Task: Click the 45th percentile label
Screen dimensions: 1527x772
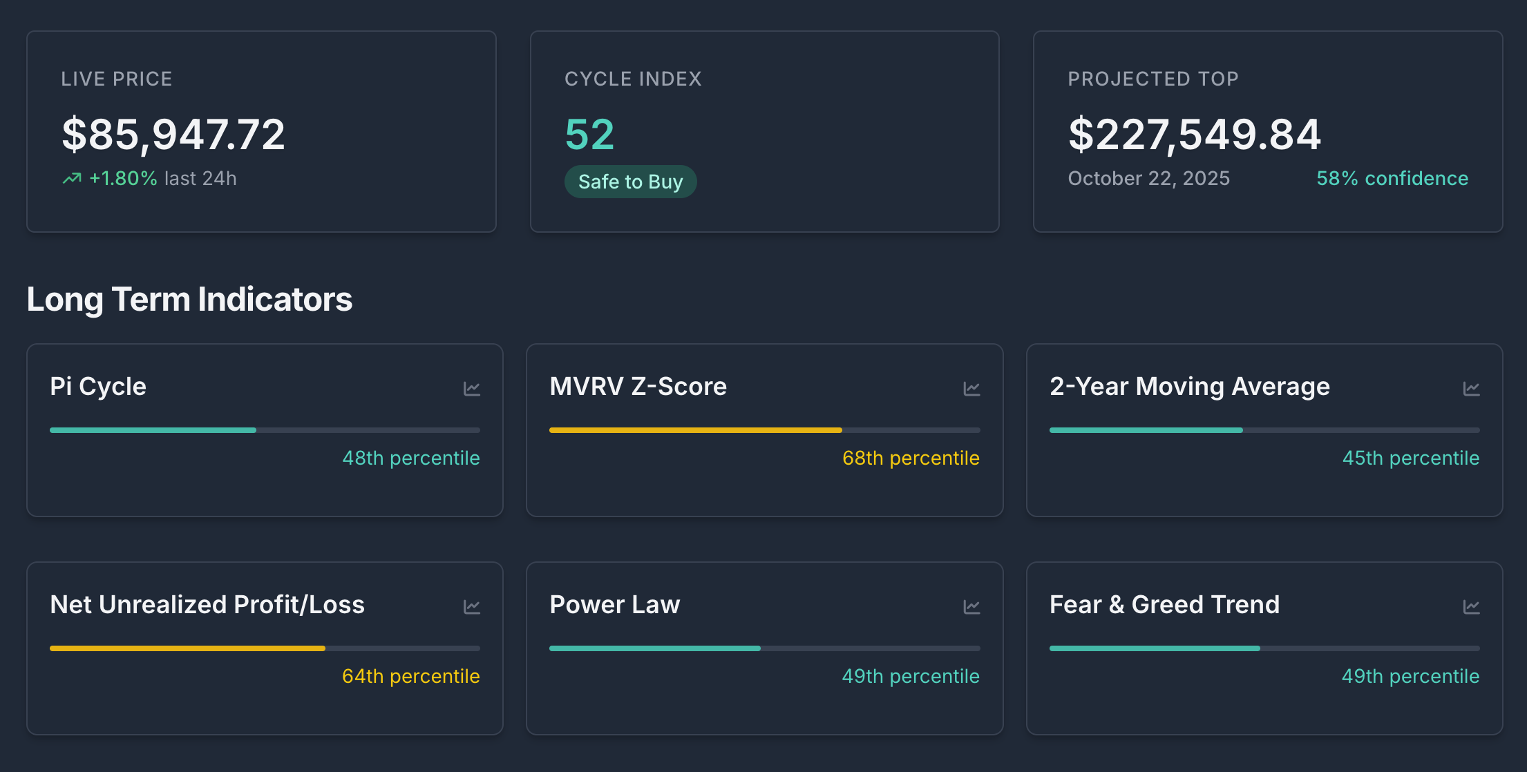Action: pos(1411,458)
